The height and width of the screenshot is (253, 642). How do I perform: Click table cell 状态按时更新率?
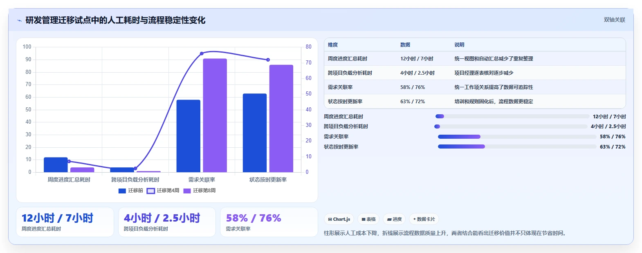(x=345, y=102)
